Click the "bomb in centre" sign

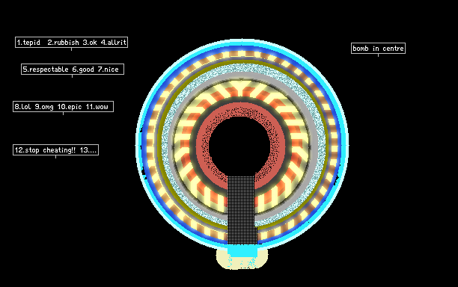[x=378, y=48]
